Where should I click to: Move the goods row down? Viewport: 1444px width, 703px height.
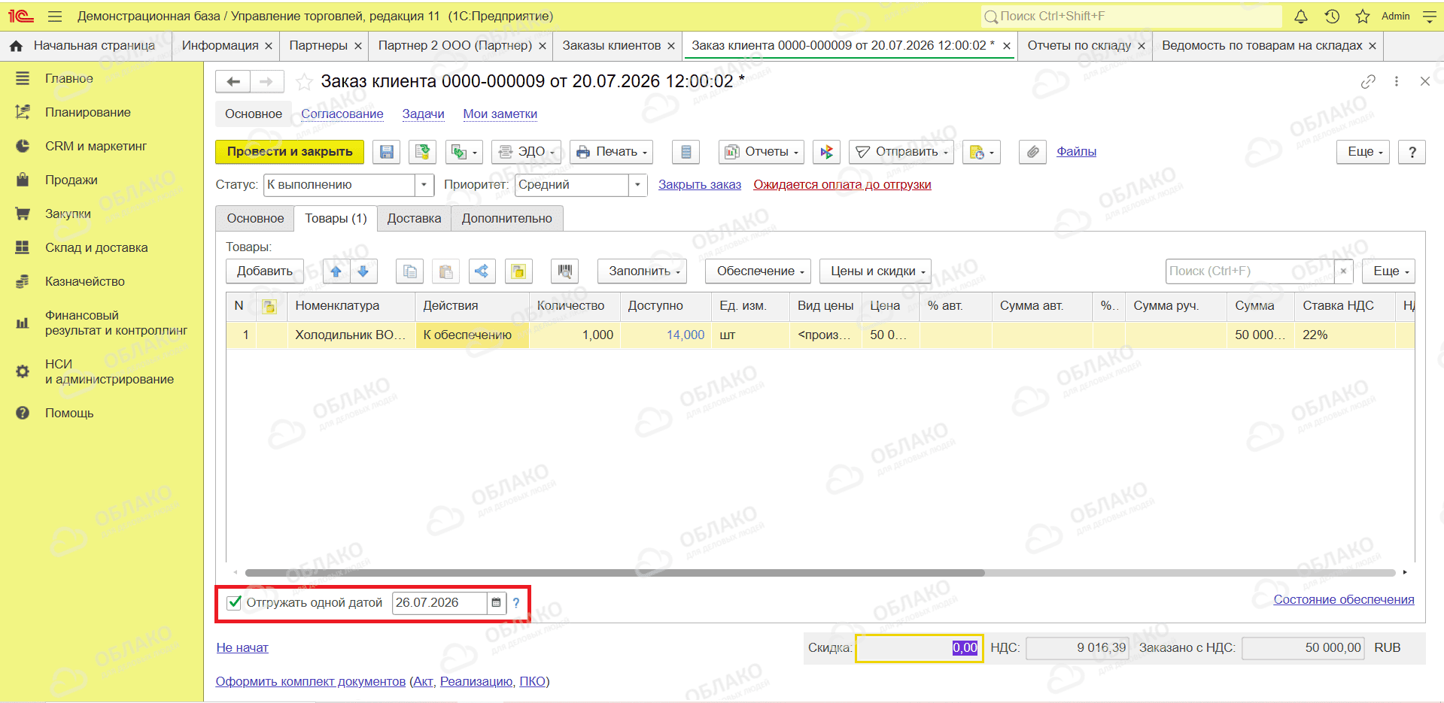pyautogui.click(x=363, y=271)
